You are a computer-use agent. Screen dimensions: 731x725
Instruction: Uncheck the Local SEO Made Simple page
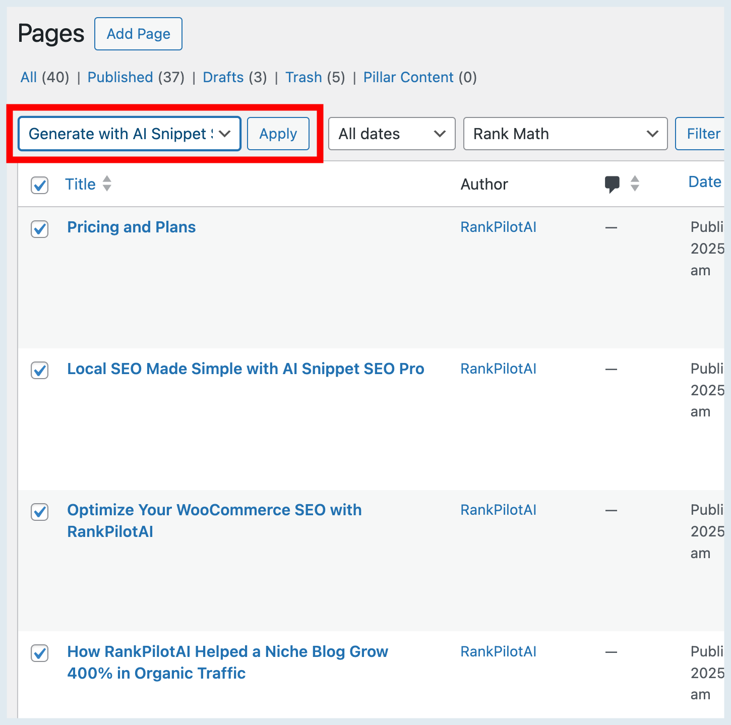point(39,371)
